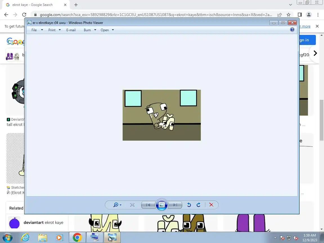Open the keyboard app in taskbar
Image resolution: width=324 pixels, height=243 pixels.
coord(94,237)
